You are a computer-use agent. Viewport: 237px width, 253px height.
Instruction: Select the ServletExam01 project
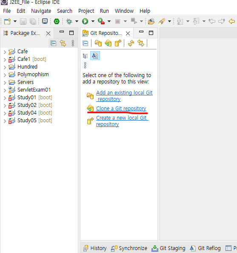pos(30,90)
